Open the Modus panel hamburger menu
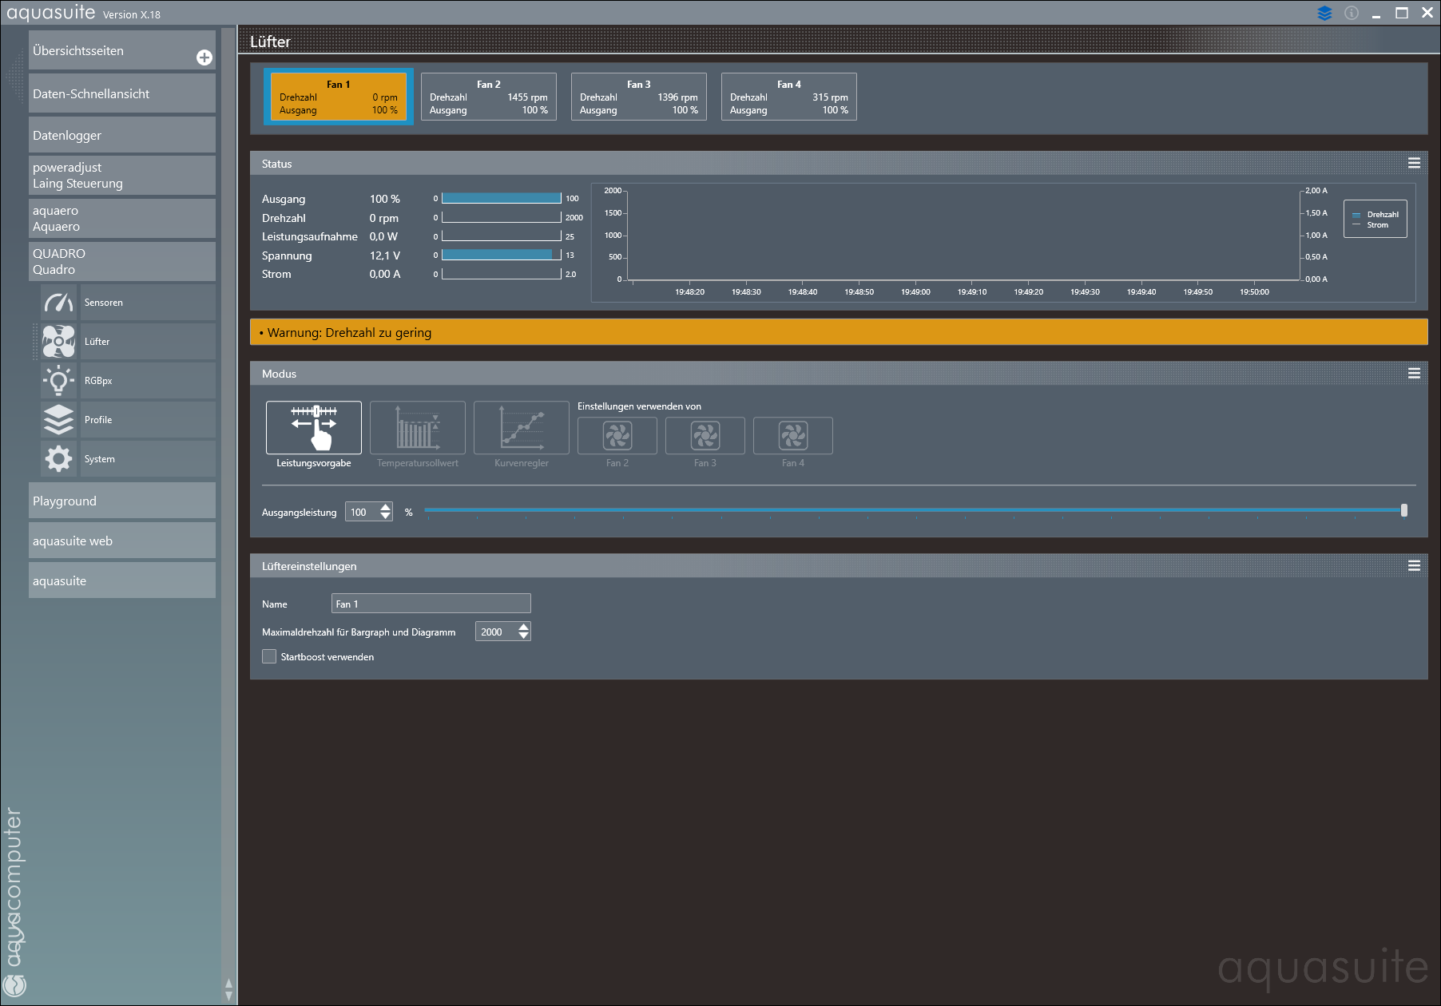The height and width of the screenshot is (1006, 1441). coord(1414,373)
